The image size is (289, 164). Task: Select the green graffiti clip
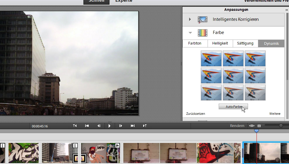pyautogui.click(x=24, y=153)
